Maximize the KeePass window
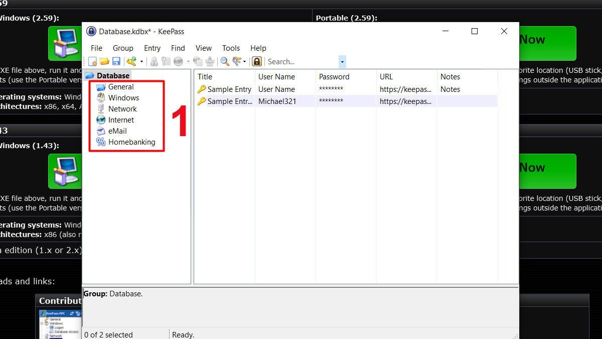The width and height of the screenshot is (602, 339). coord(475,31)
